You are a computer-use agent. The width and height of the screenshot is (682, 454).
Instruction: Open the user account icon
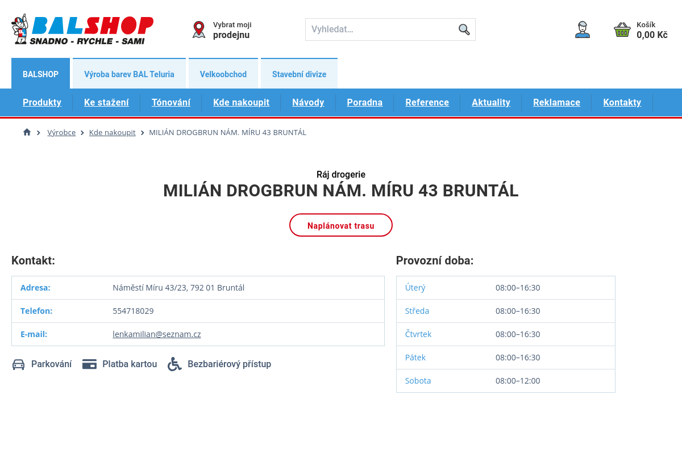582,30
